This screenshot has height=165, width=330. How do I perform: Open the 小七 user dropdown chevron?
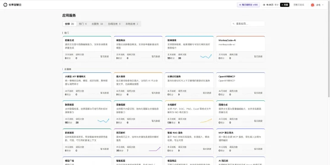323,5
